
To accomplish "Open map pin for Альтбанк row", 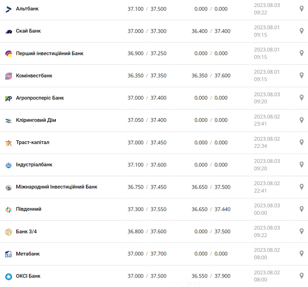I will [x=301, y=9].
